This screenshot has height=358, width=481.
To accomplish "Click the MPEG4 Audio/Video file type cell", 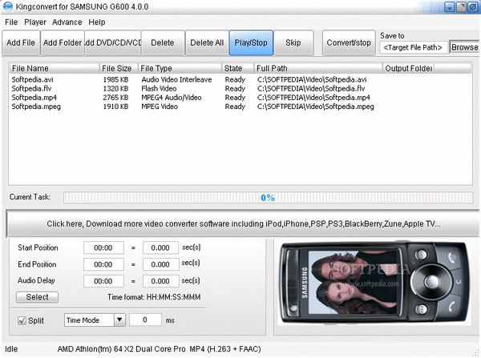I will point(172,98).
